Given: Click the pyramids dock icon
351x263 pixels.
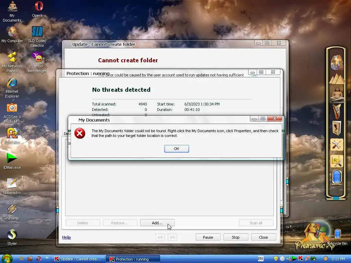Looking at the screenshot, I should [x=337, y=79].
